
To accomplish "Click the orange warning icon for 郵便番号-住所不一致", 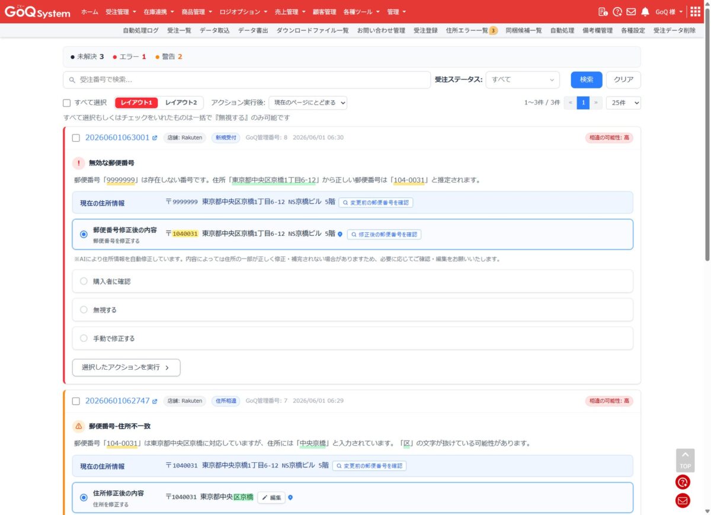I will coord(79,426).
